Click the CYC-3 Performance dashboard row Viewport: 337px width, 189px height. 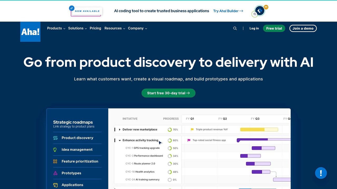144,156
